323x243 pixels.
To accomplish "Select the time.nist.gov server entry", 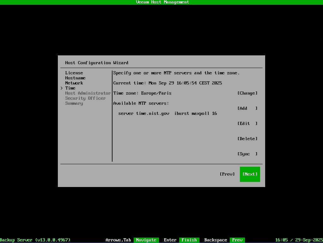I will (168, 113).
